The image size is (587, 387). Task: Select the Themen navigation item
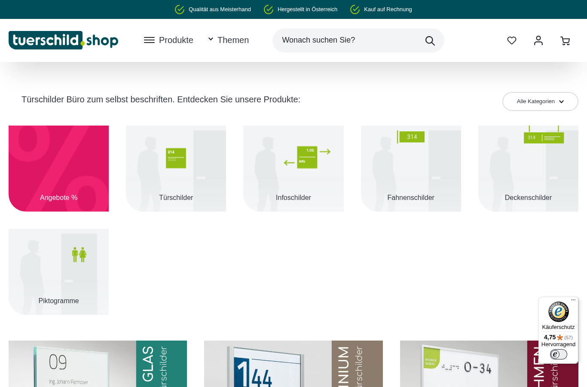[x=233, y=40]
